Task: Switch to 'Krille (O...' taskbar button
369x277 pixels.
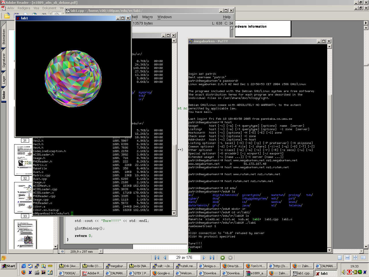Action: [x=92, y=266]
